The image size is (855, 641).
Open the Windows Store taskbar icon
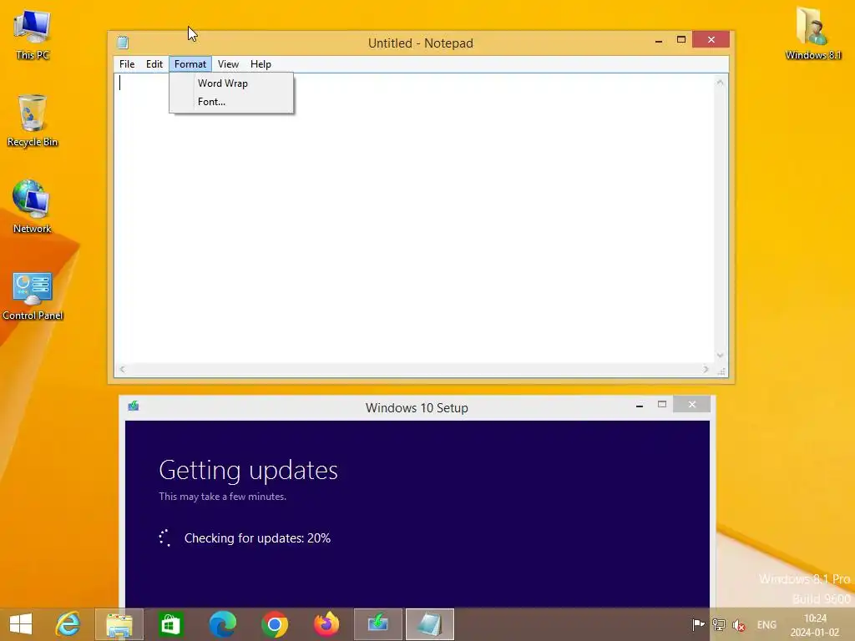170,624
